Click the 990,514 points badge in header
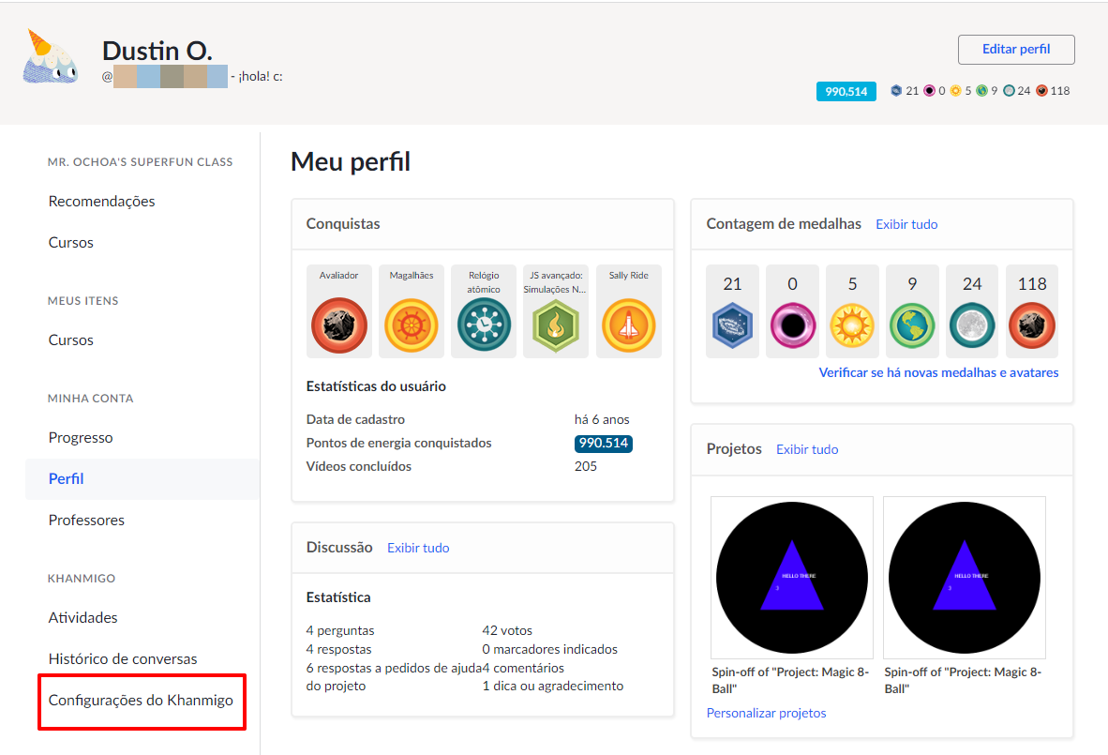This screenshot has height=755, width=1108. 846,91
